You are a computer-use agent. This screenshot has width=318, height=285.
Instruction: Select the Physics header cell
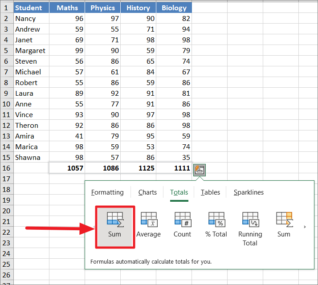pos(102,8)
